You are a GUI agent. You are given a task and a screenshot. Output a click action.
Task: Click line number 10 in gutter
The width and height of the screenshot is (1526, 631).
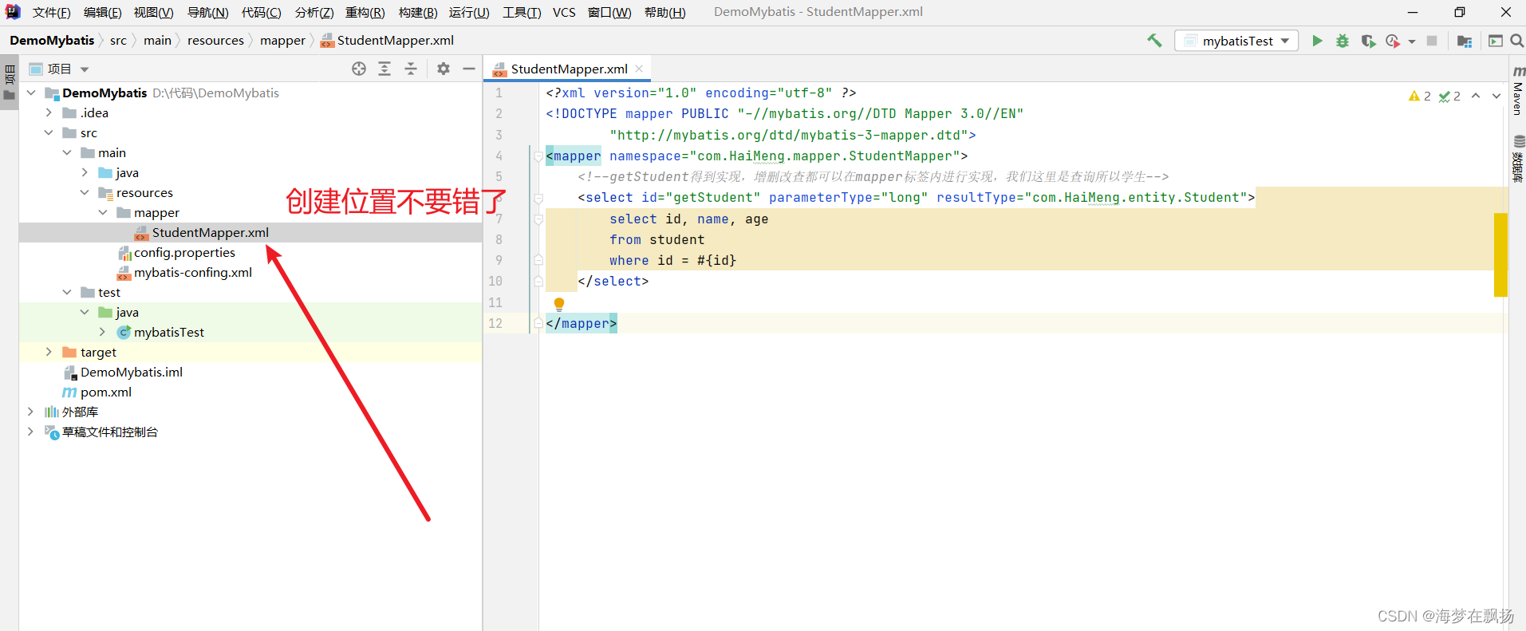tap(495, 281)
